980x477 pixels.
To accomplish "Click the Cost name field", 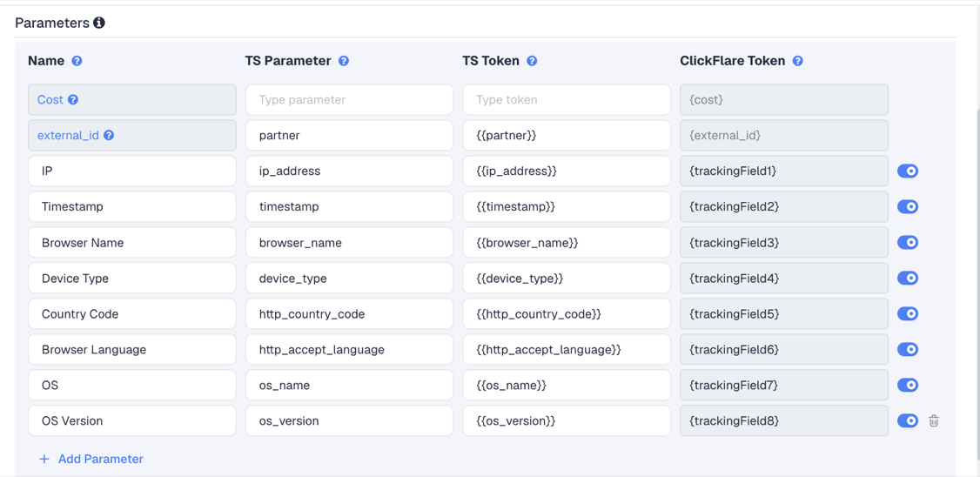I will pos(132,99).
